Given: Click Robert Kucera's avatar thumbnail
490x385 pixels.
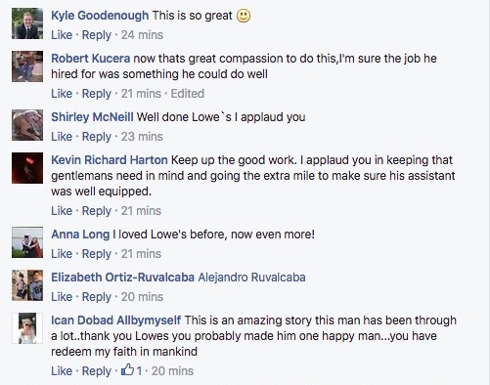Looking at the screenshot, I should pos(27,66).
